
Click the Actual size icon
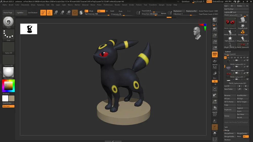[x=215, y=42]
